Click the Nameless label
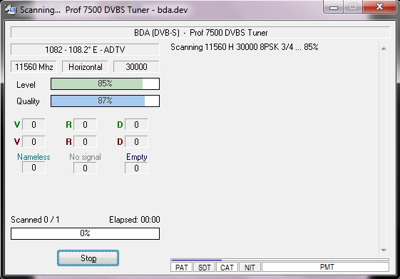Viewport: 400px width, 279px height. (34, 157)
